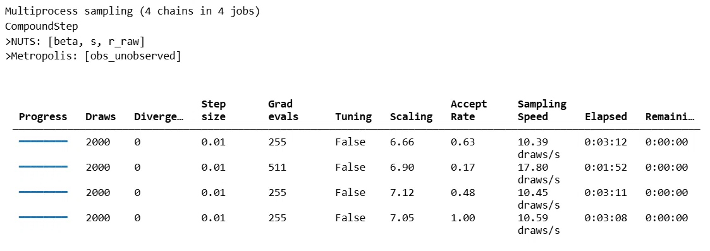Click the second chain's progress bar
The image size is (710, 251).
point(43,167)
